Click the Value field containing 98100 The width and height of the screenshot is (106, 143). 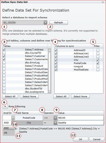pos(81,118)
